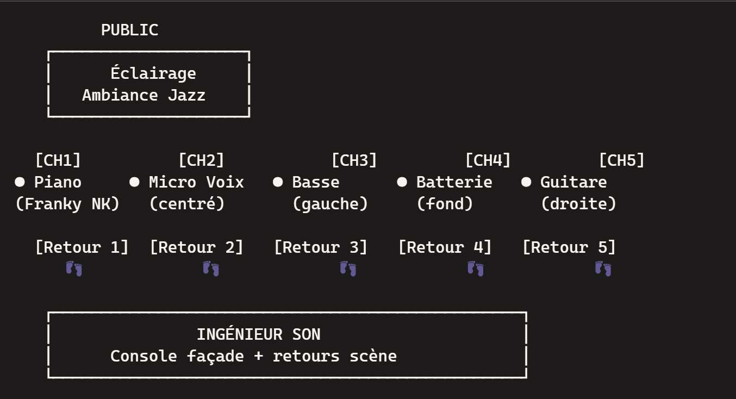
Task: Click the [Retour 2] monitor label
Action: coord(197,247)
